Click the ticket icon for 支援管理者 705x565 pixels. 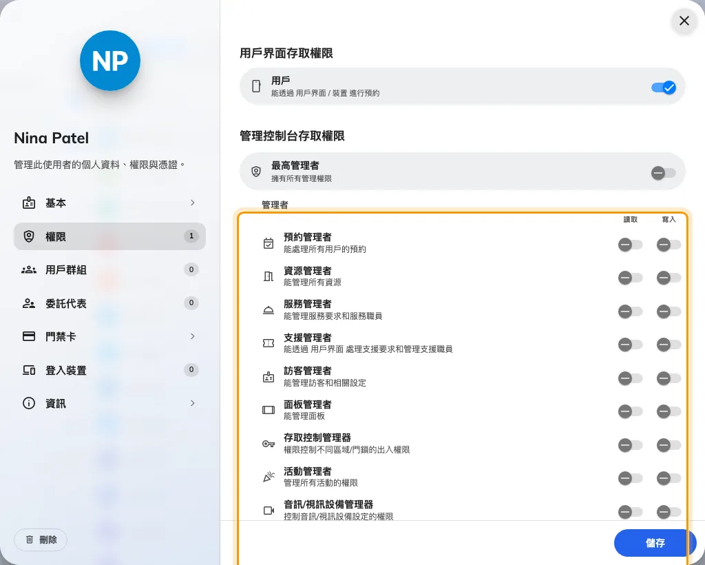click(x=269, y=343)
